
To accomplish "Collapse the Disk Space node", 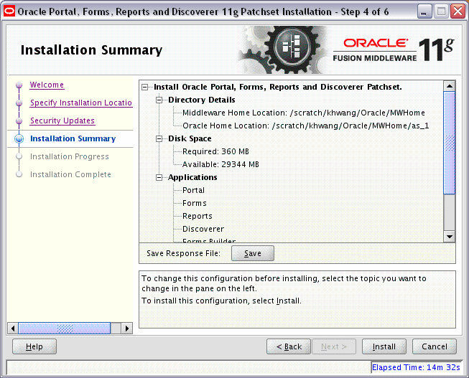I will click(x=159, y=139).
